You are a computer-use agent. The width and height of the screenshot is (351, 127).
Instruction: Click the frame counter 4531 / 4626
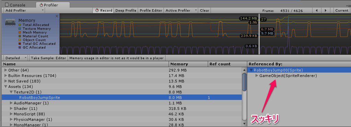pyautogui.click(x=291, y=11)
